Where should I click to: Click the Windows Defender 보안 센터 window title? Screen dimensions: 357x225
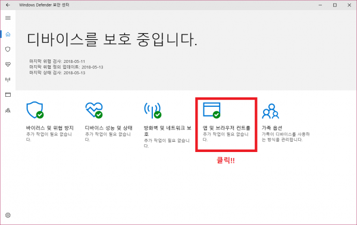click(x=44, y=5)
